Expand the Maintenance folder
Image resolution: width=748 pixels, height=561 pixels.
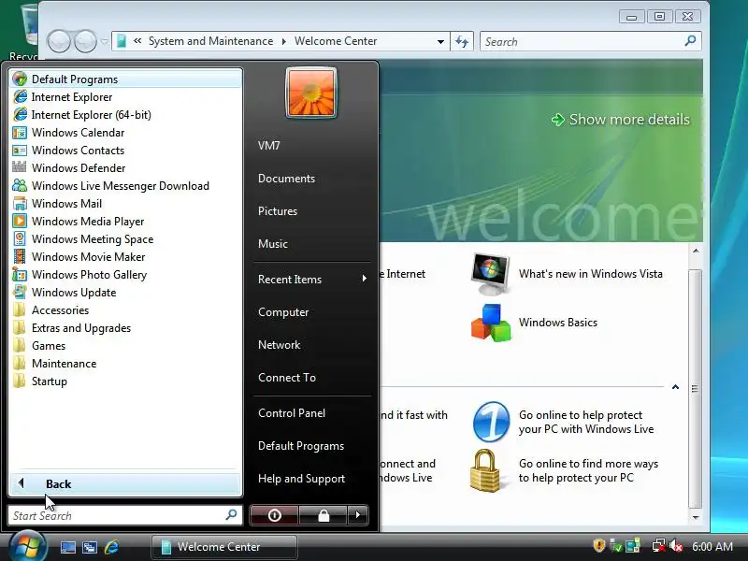[126, 364]
